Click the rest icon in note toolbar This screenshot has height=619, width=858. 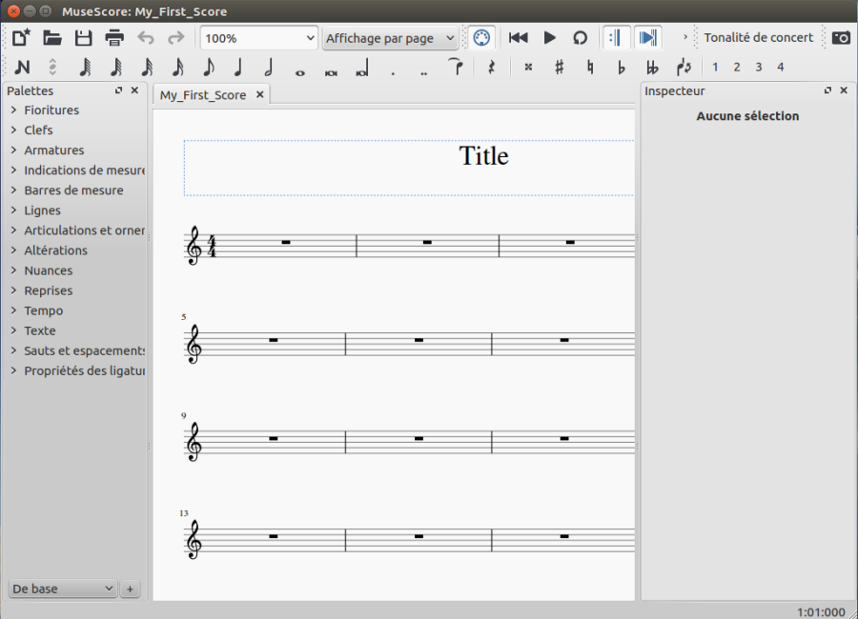[491, 68]
